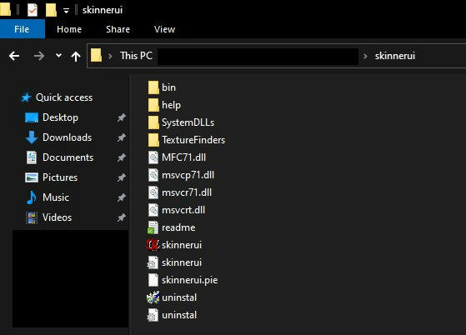This screenshot has height=335, width=466.
Task: Expand the chevron after address bar folder icon
Action: point(110,56)
